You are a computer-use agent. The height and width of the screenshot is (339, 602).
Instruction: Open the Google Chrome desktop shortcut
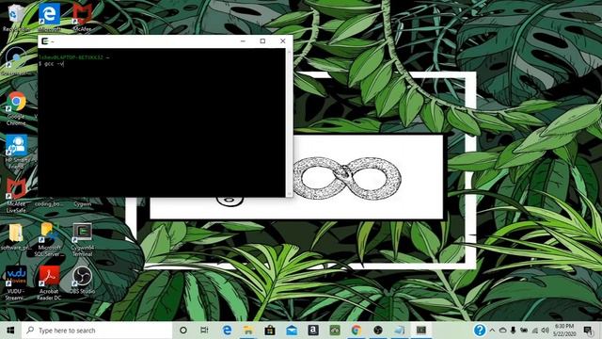(x=16, y=108)
